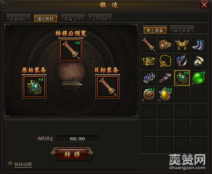The height and width of the screenshot is (174, 212).
Task: Click the 原始装备 source equipment slot
Action: (x=34, y=87)
